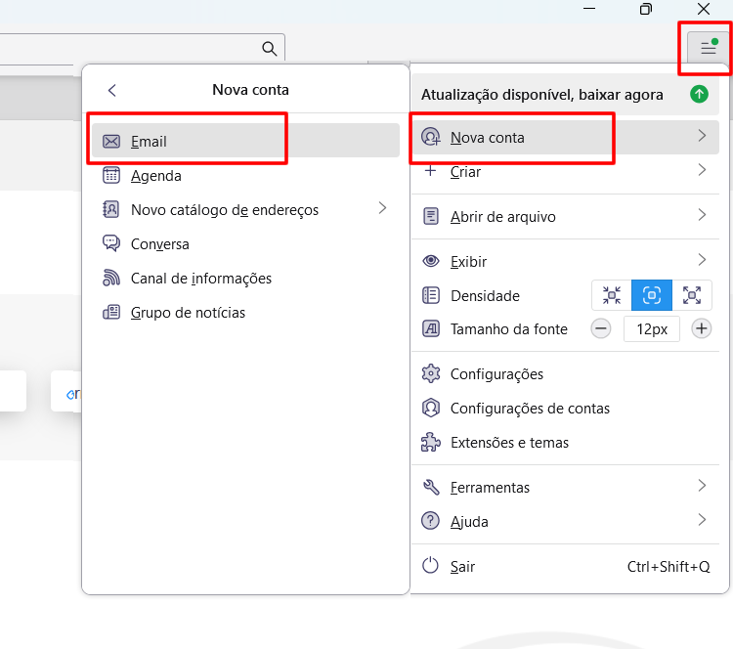Expand the Exibir submenu

[x=565, y=261]
